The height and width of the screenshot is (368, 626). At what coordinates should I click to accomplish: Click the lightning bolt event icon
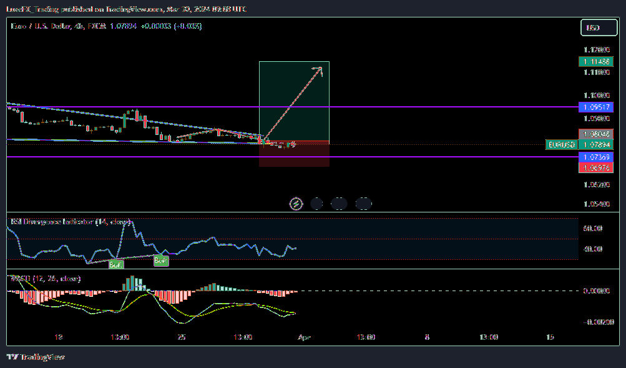(x=296, y=204)
